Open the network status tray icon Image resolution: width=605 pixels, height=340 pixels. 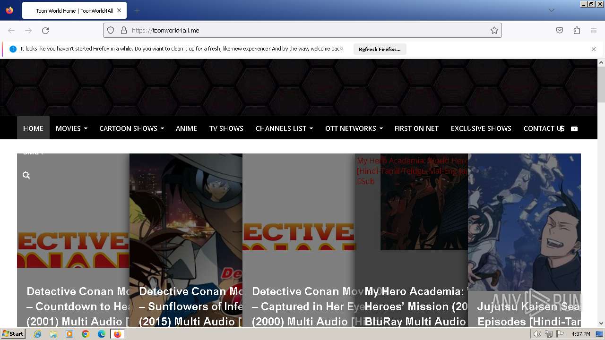click(549, 334)
